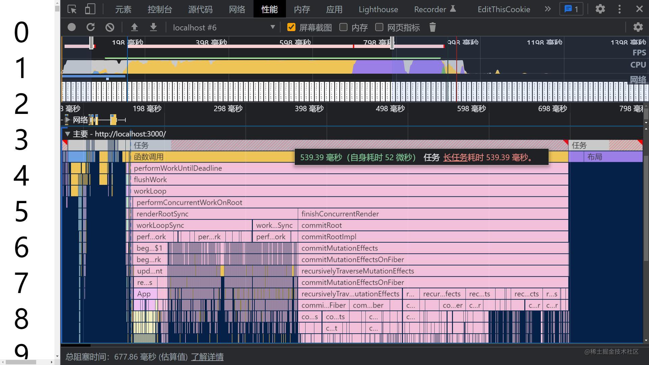Viewport: 649px width, 365px height.
Task: Click the right overview range handle
Action: pos(392,43)
